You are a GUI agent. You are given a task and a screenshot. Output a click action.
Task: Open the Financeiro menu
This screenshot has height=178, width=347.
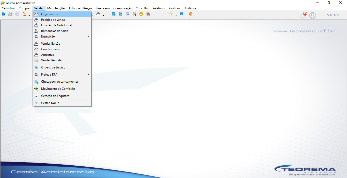point(103,8)
